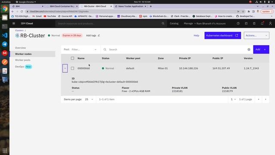Go to Clusters breadcrumb link
This screenshot has width=275, height=155.
tap(19, 31)
